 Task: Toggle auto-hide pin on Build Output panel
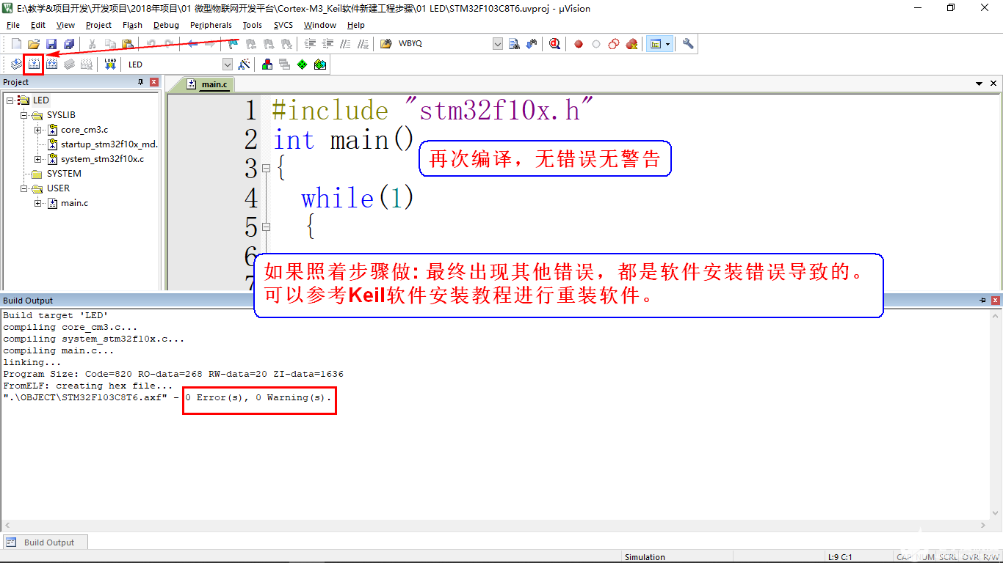pyautogui.click(x=982, y=301)
